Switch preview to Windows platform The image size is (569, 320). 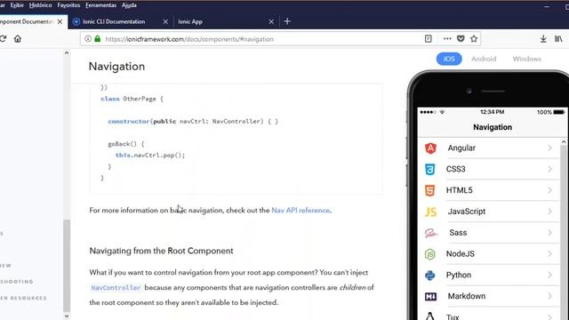coord(527,59)
